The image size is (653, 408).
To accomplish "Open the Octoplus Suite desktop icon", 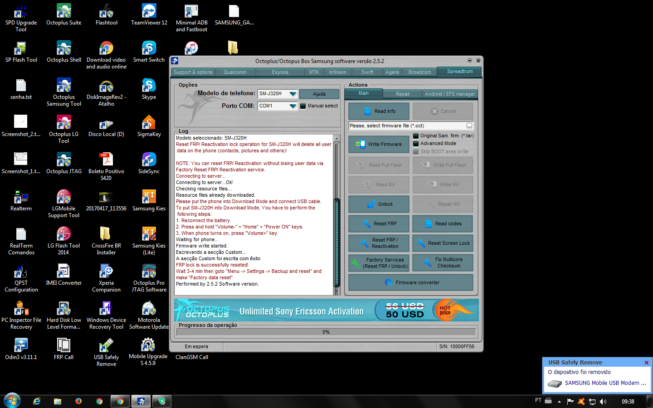I will pos(64,15).
